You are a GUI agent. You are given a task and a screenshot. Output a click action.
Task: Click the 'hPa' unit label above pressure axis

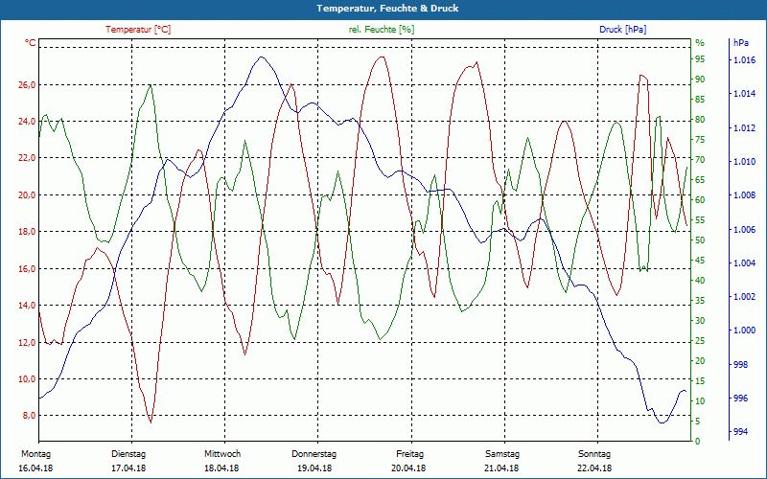[x=740, y=43]
